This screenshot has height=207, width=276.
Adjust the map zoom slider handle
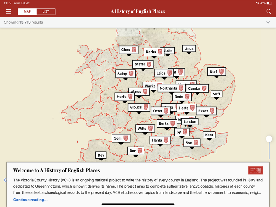pos(269,139)
